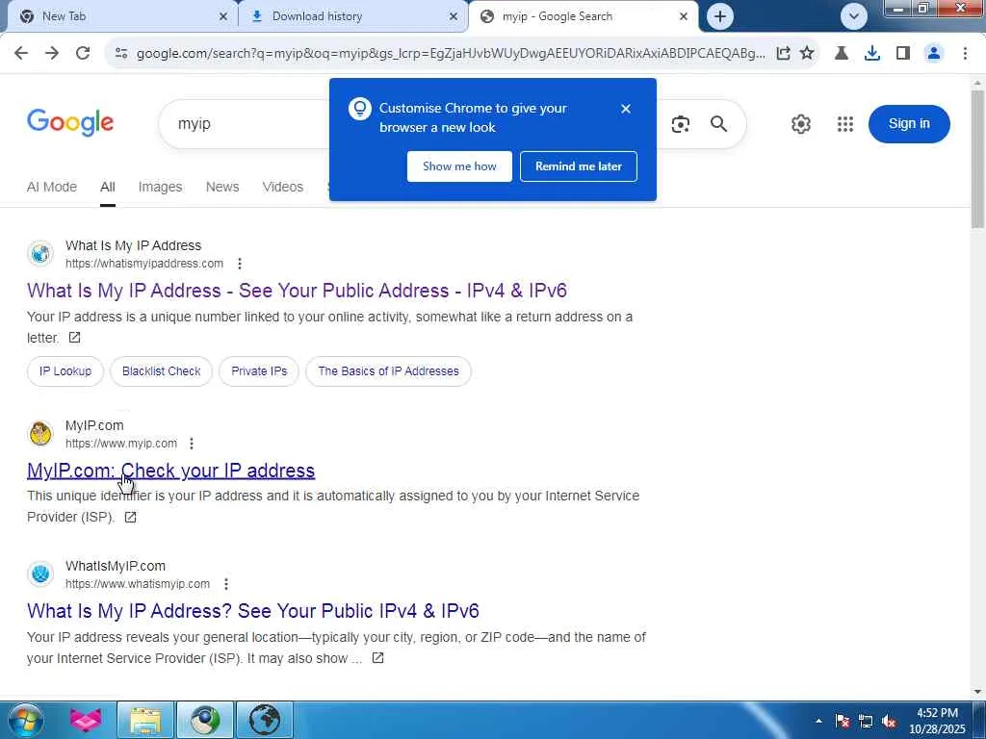Click the page vertical scrollbar thumb

pyautogui.click(x=977, y=159)
